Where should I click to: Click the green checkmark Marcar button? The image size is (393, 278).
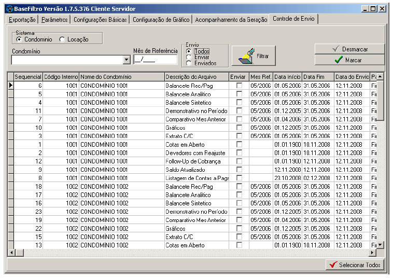tap(349, 60)
